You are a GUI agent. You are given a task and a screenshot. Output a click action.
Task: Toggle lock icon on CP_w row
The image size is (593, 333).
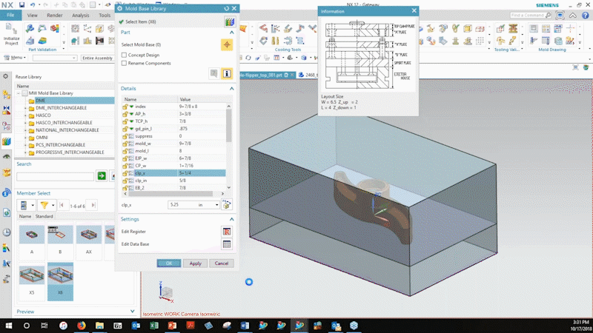tap(125, 166)
